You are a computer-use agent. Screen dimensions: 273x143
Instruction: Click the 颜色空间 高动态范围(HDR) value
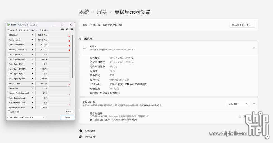point(119,80)
